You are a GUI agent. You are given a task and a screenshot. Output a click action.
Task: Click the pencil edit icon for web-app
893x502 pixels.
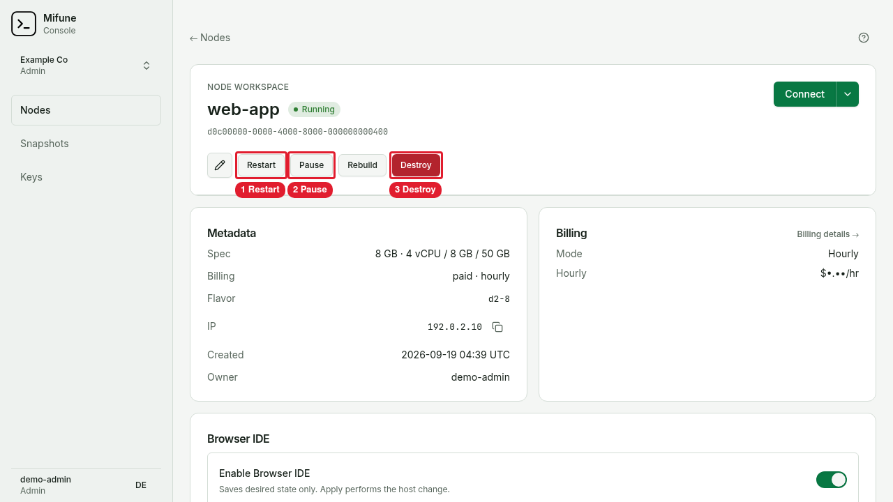pyautogui.click(x=220, y=165)
